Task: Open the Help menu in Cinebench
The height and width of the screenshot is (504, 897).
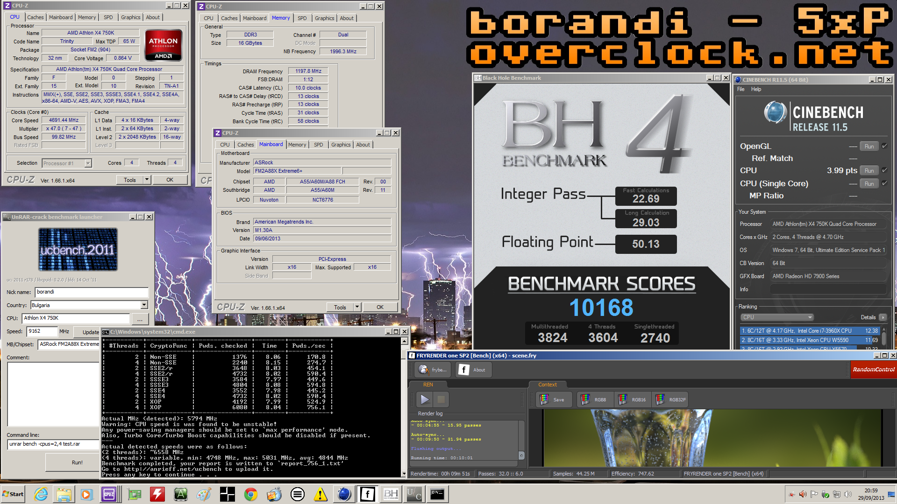Action: click(x=756, y=89)
